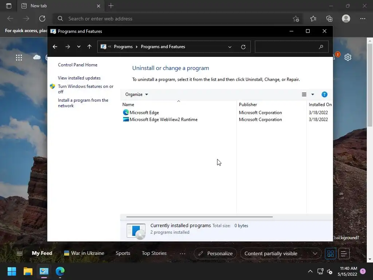Click Control Panel taskbar icon
The height and width of the screenshot is (280, 373).
point(44,271)
